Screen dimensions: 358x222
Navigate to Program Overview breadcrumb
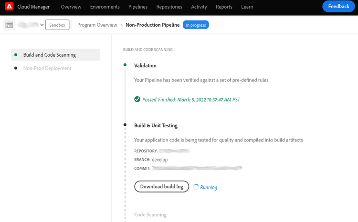97,25
